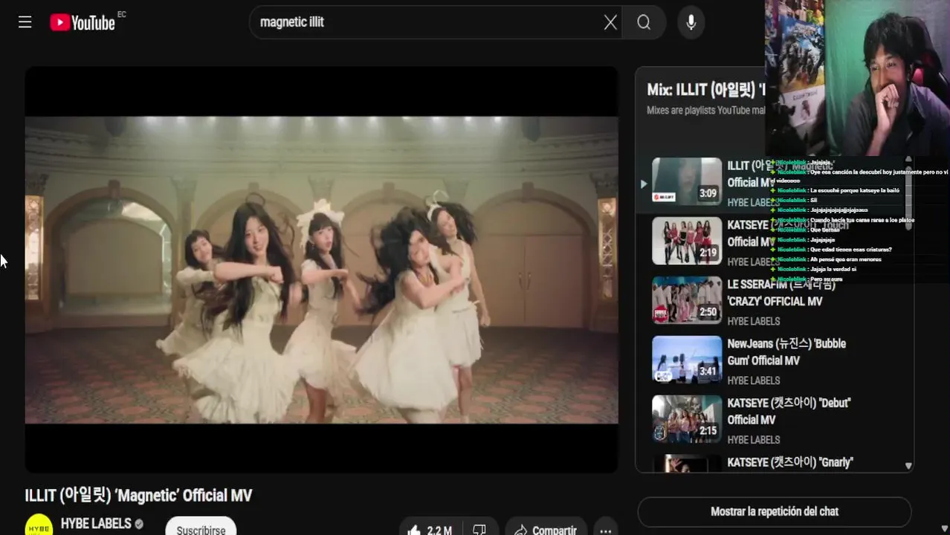Open the HYBE LABELS channel avatar

[x=39, y=525]
